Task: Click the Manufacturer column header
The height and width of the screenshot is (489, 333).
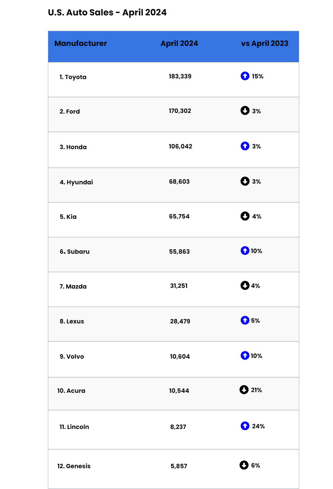Action: click(81, 44)
